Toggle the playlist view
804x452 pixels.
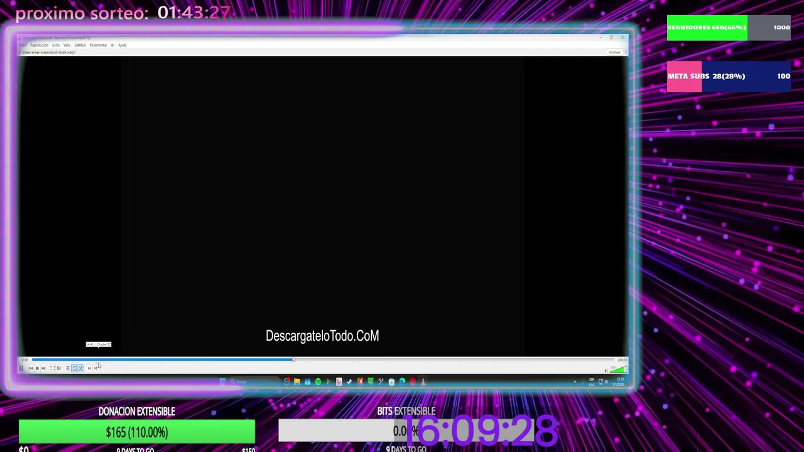(x=68, y=369)
